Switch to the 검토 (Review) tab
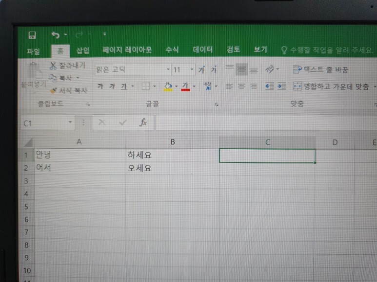 233,50
